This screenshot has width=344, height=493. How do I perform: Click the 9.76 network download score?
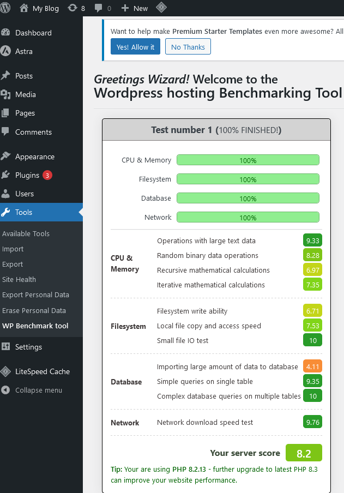[312, 422]
